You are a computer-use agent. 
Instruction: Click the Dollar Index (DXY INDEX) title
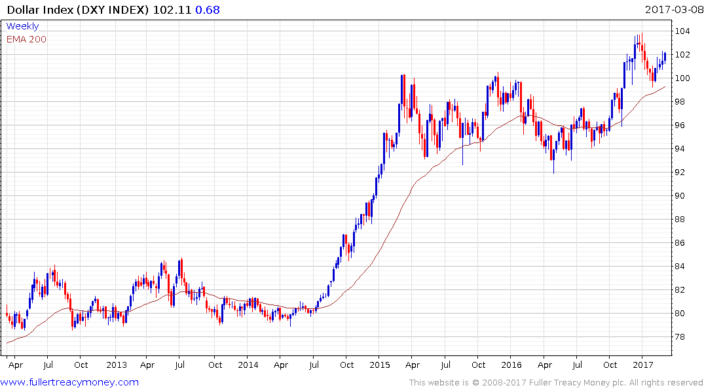tap(78, 10)
